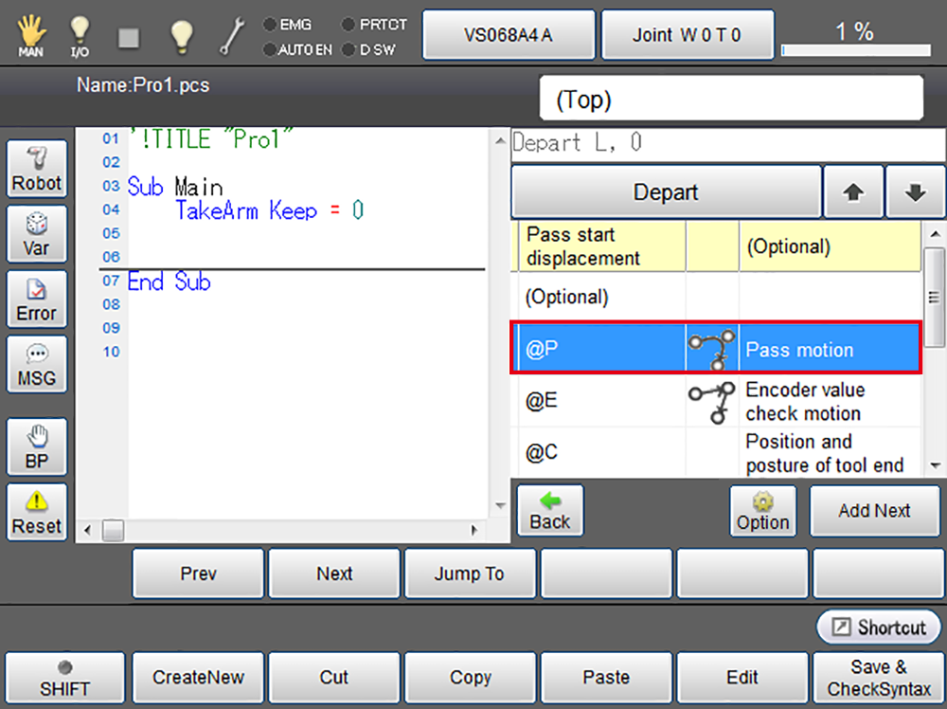Click the Depart L, 0 input field
Viewport: 947px width, 709px height.
[x=727, y=143]
